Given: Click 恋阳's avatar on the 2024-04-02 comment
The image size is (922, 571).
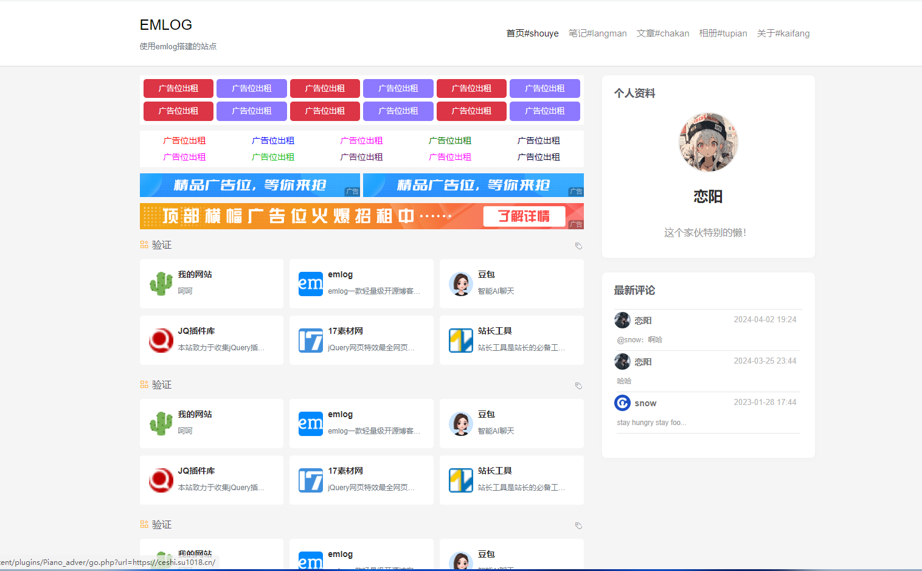Looking at the screenshot, I should [622, 320].
